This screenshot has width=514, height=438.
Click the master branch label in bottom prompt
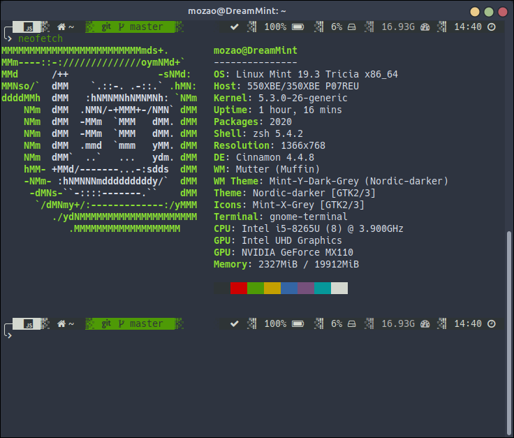point(146,324)
